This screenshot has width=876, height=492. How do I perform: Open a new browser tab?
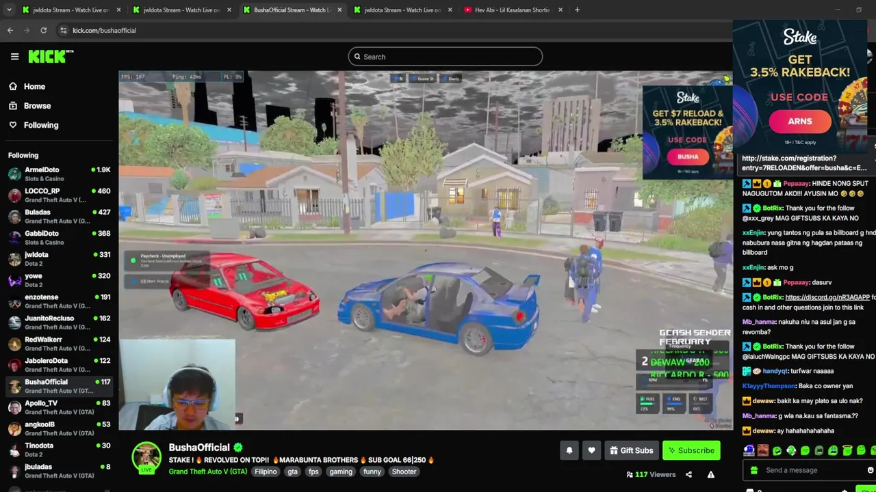(577, 10)
